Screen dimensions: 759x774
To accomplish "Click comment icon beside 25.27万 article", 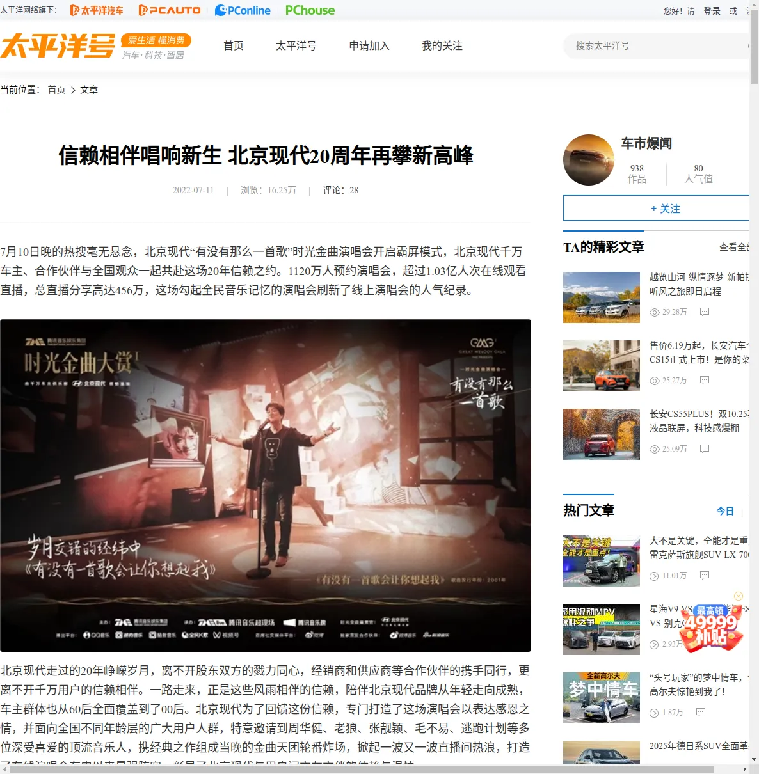I will pos(705,381).
